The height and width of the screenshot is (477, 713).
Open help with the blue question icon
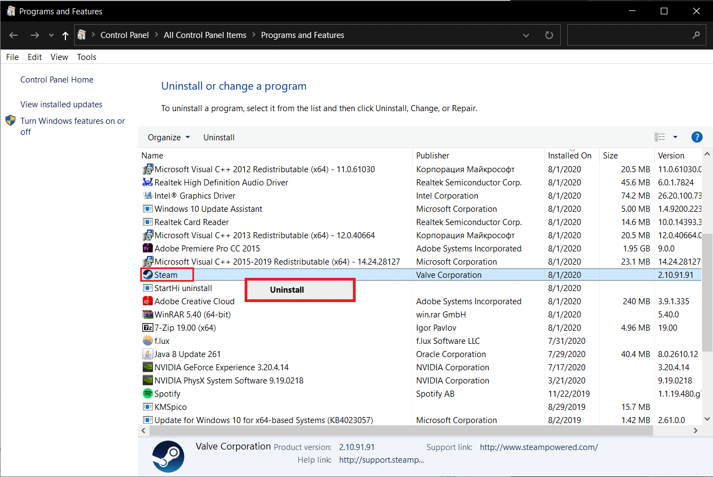697,138
